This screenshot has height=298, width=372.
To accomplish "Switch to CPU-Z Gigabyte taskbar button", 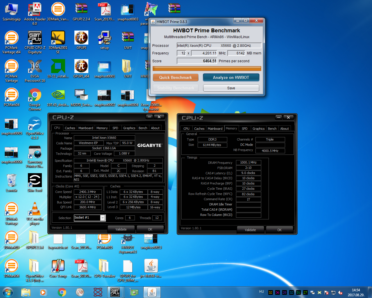I will point(115,292).
